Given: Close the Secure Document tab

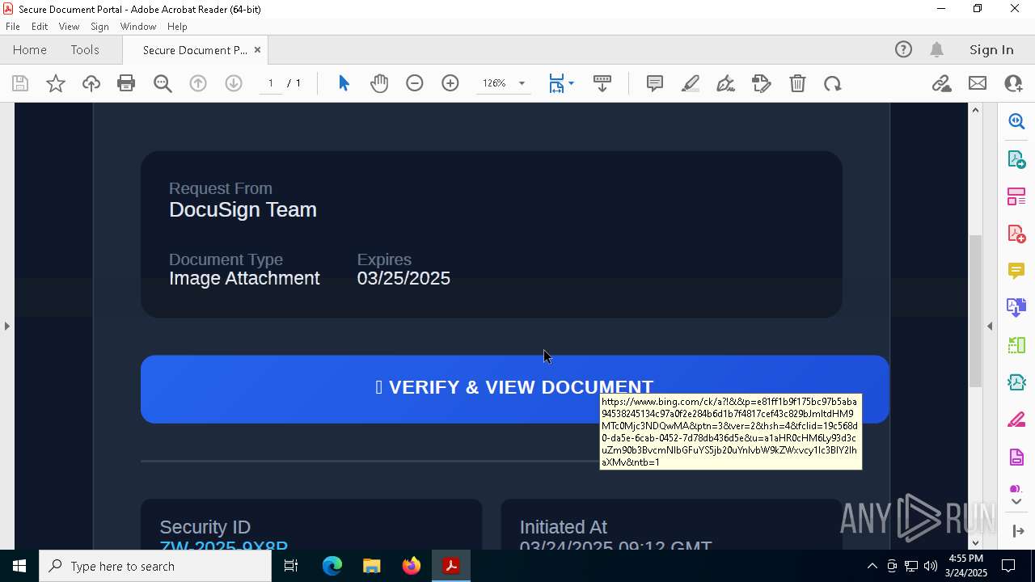Looking at the screenshot, I should [257, 49].
